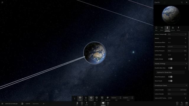This screenshot has height=106, width=189.
Task: Toggle the Show Atmosphere switch
Action: [x=170, y=77]
